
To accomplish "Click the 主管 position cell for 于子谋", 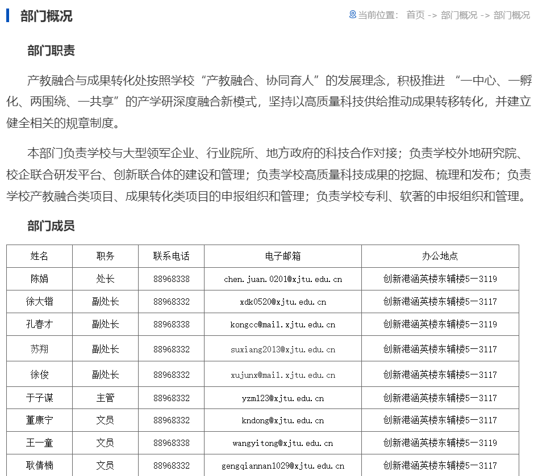I will tap(105, 398).
